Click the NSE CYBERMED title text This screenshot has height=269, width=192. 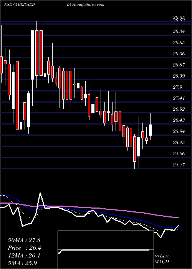click(19, 5)
